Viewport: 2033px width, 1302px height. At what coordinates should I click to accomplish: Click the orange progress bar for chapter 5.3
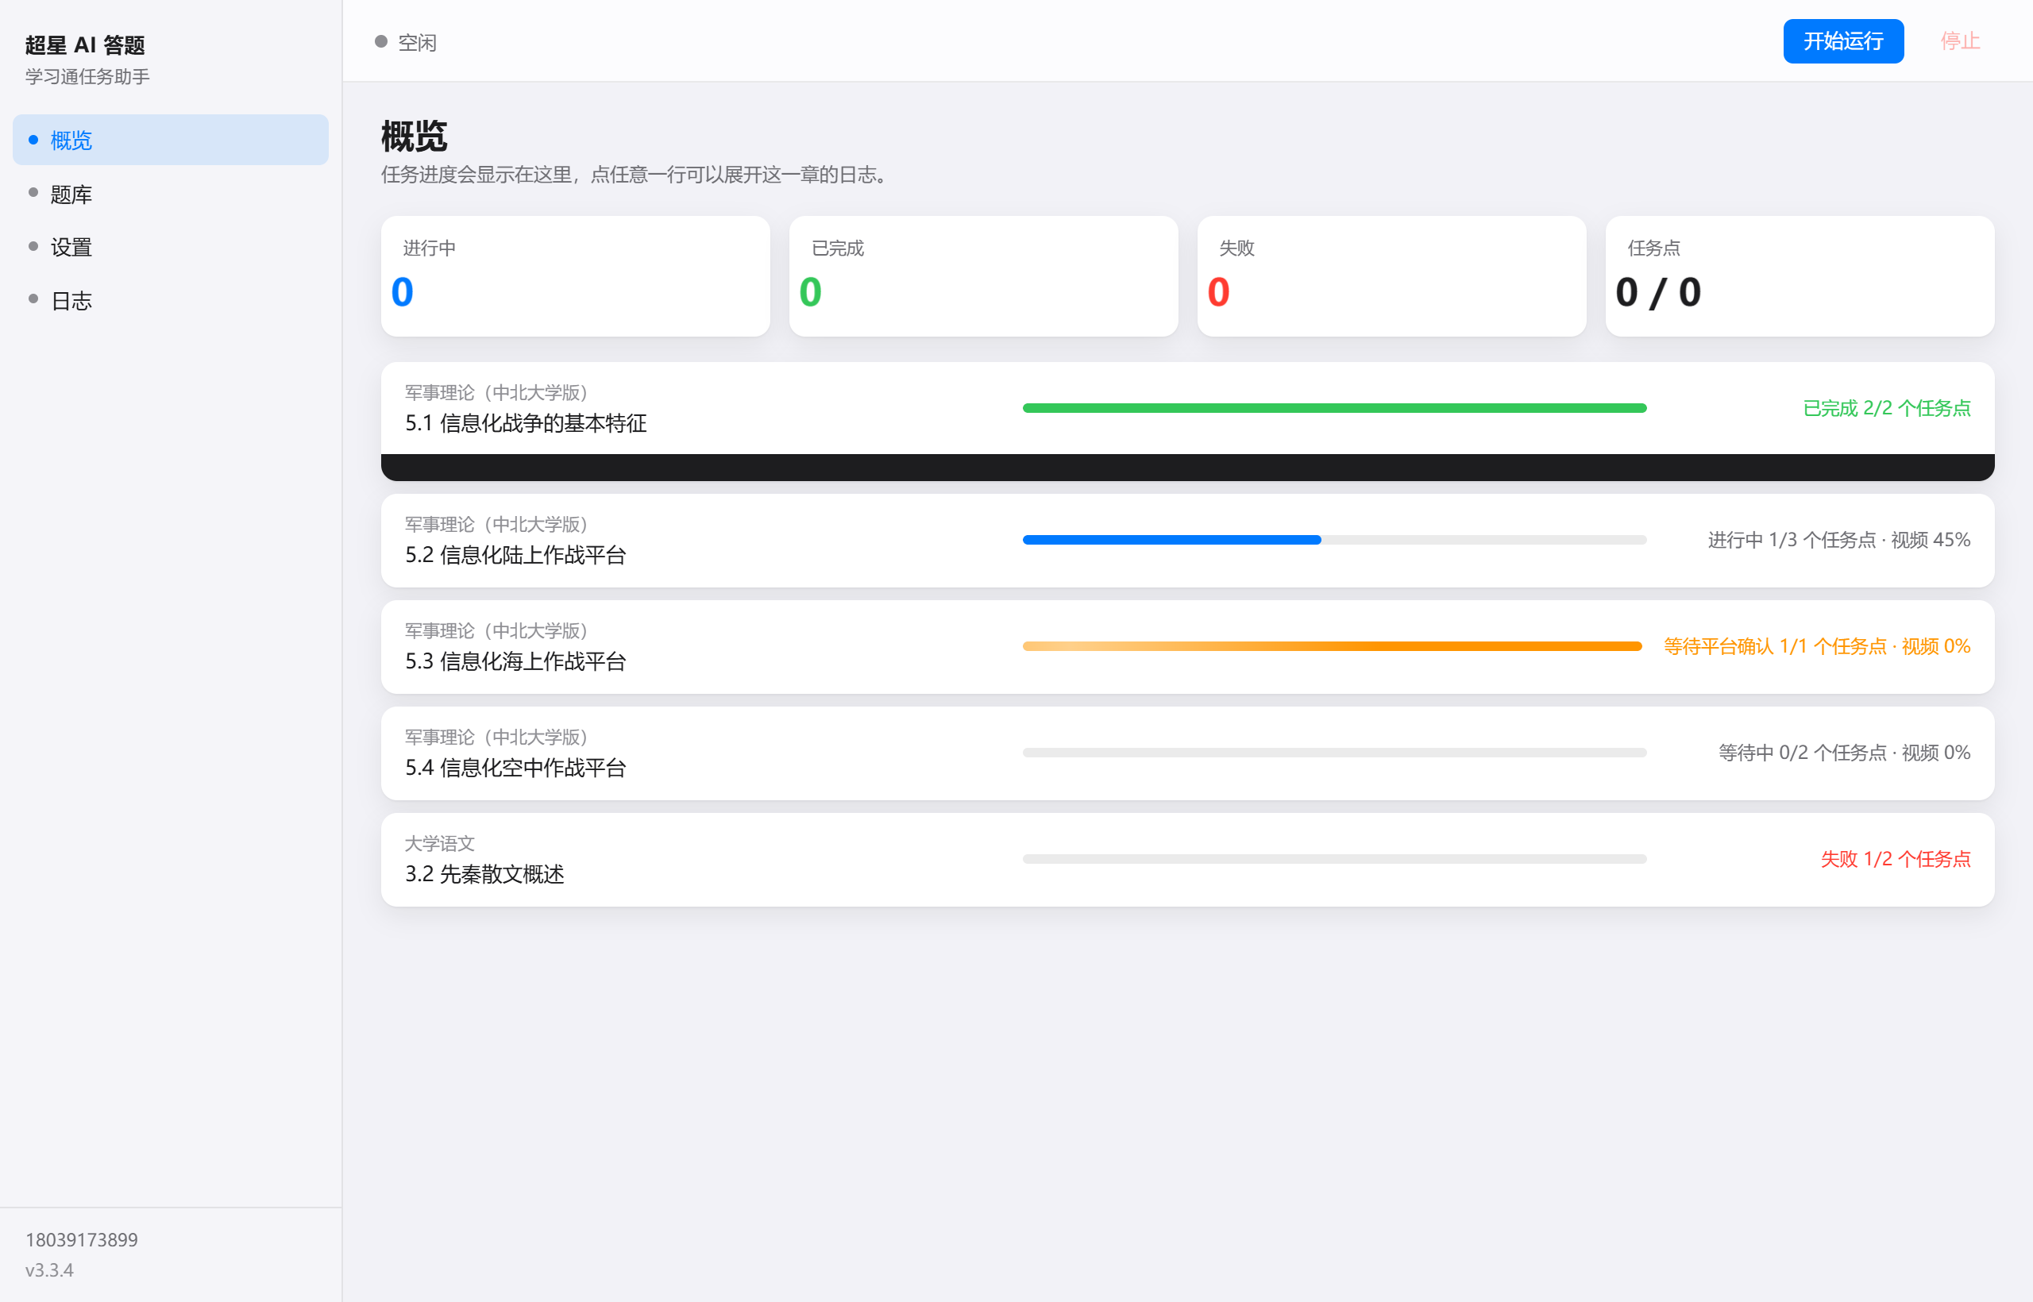coord(1332,647)
